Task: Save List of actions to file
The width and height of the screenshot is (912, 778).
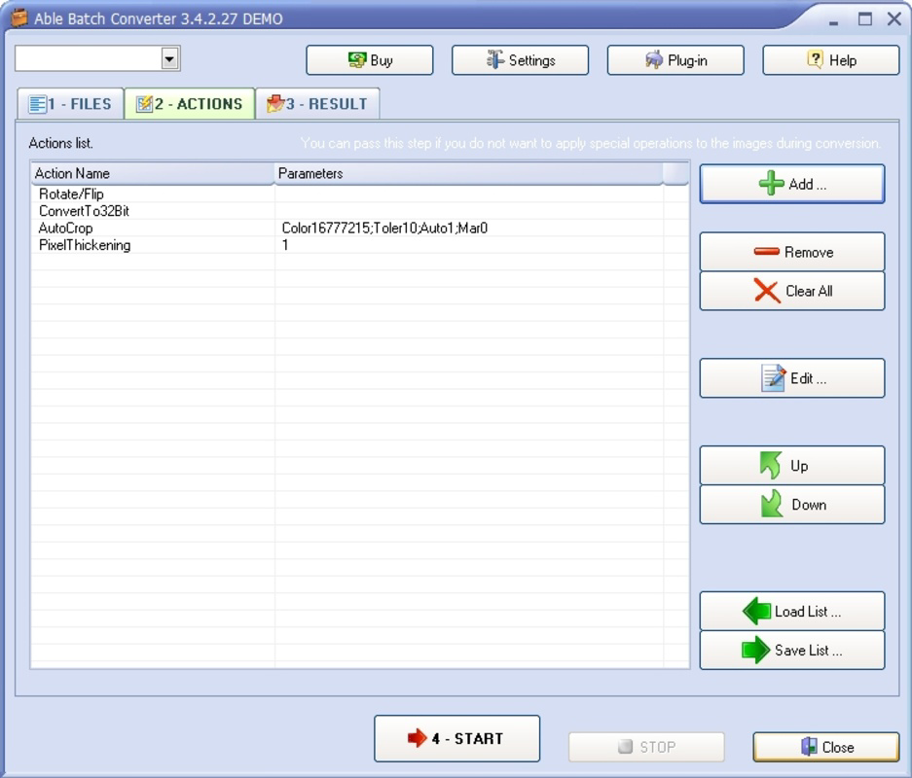Action: 791,651
